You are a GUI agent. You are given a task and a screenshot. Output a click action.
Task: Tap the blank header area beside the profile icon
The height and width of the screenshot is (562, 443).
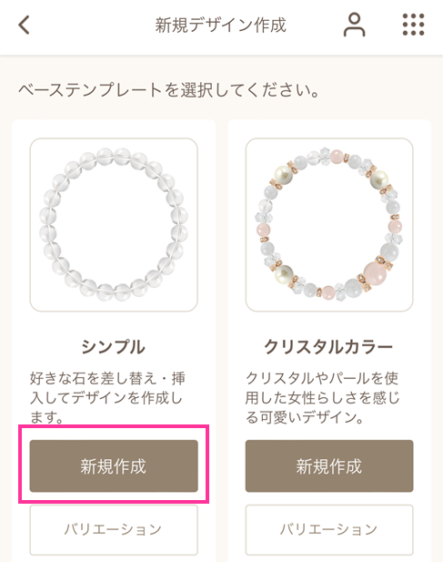point(315,26)
